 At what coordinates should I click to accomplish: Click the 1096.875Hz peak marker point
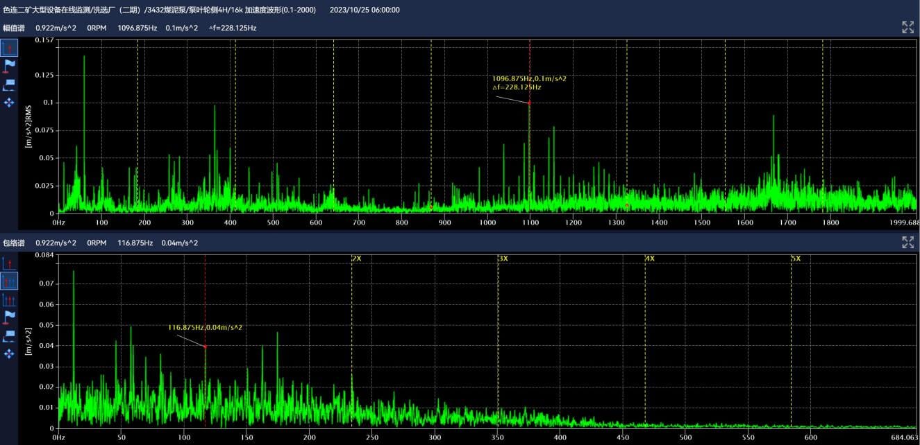tap(529, 103)
